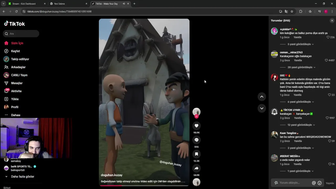Like the pinkie comment about keloğlan
Image resolution: width=336 pixels, height=189 pixels.
(328, 37)
